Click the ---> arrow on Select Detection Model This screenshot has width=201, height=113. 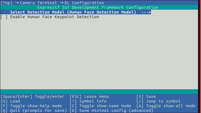[x=146, y=12]
